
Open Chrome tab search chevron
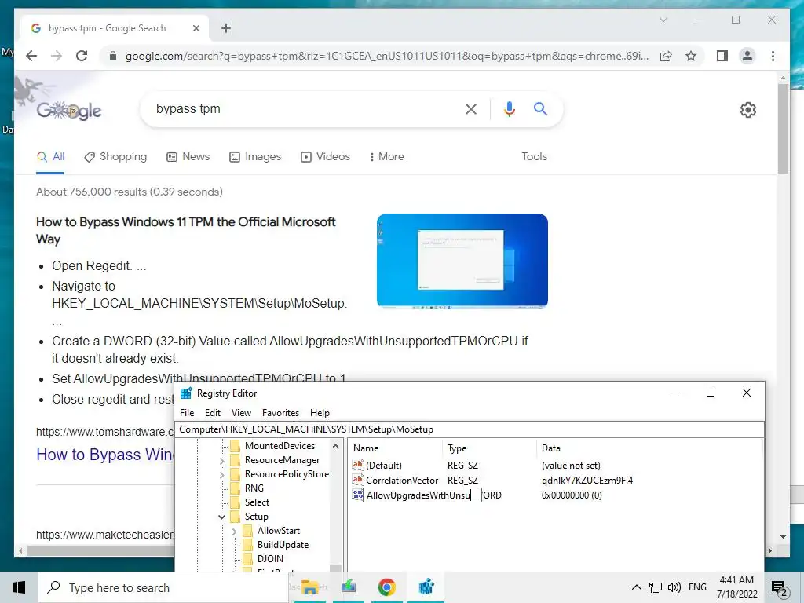click(663, 20)
